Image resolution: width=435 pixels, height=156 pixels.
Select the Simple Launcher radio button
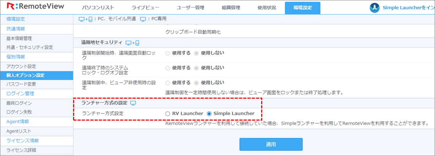pos(209,114)
